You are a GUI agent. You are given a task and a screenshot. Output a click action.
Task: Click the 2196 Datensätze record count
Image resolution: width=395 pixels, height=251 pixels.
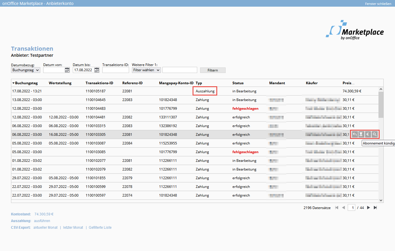(x=317, y=208)
